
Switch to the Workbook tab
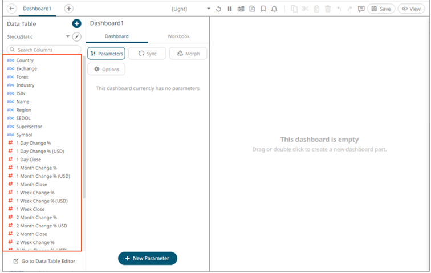(178, 36)
